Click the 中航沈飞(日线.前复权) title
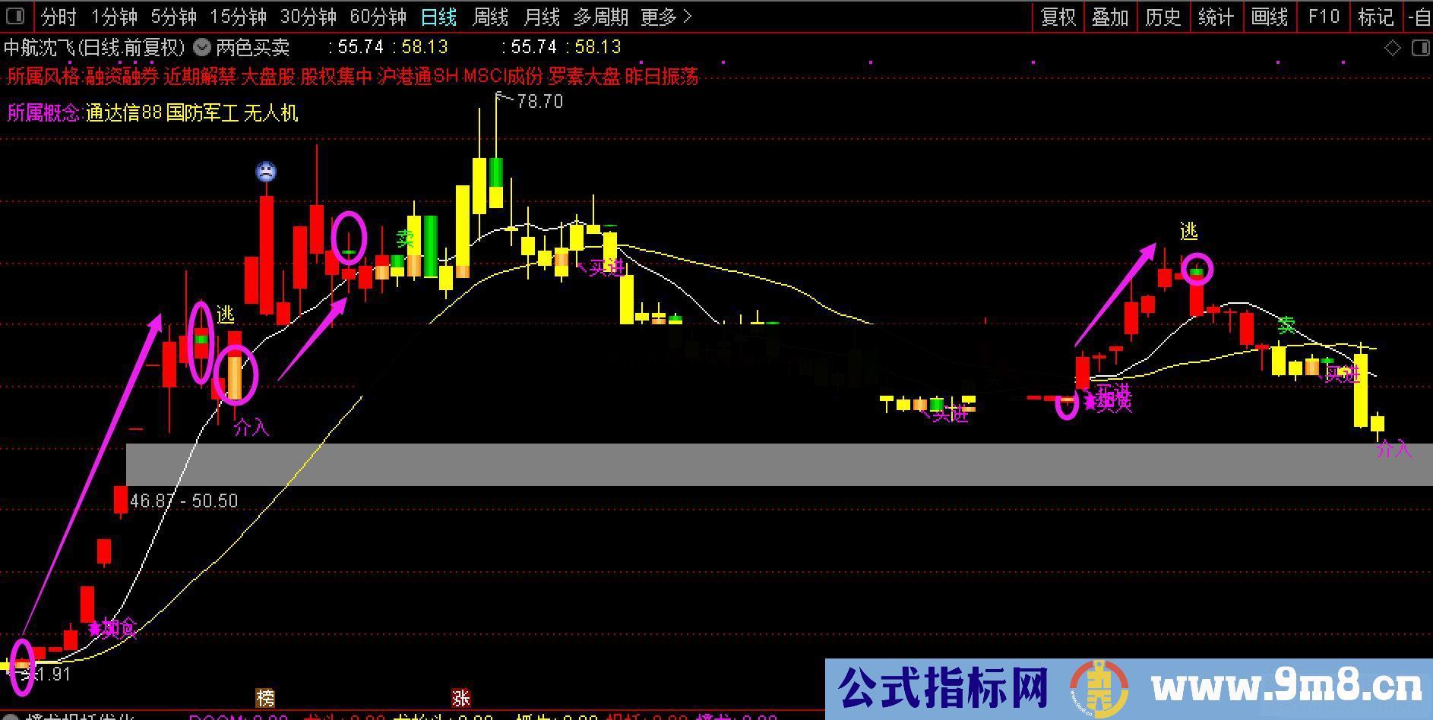 click(95, 48)
